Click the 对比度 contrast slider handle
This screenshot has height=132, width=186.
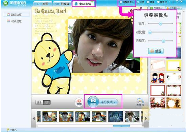(150, 32)
